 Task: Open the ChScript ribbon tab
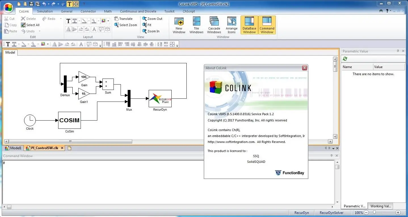click(189, 11)
